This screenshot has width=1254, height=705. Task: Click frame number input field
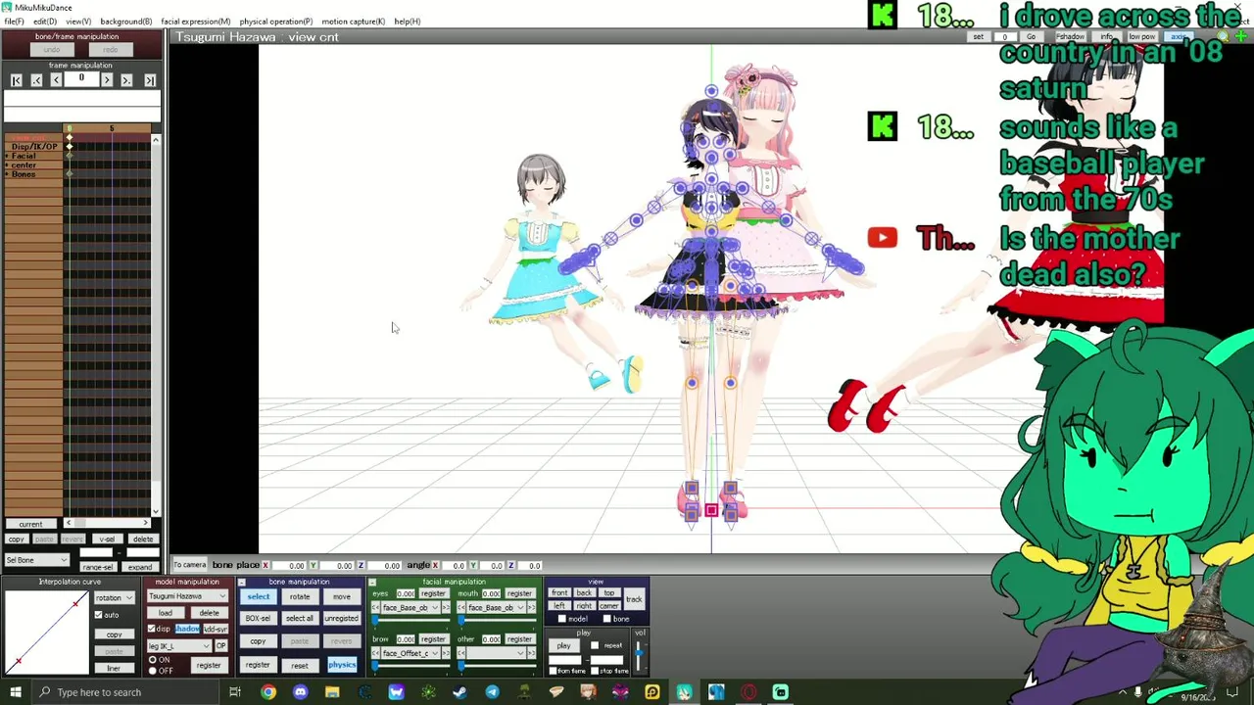click(x=81, y=79)
